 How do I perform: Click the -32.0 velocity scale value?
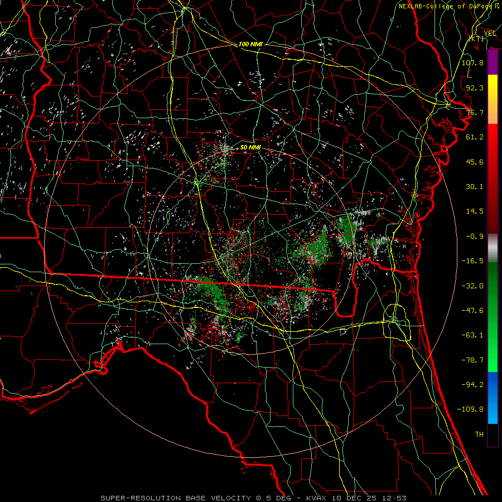pos(472,286)
